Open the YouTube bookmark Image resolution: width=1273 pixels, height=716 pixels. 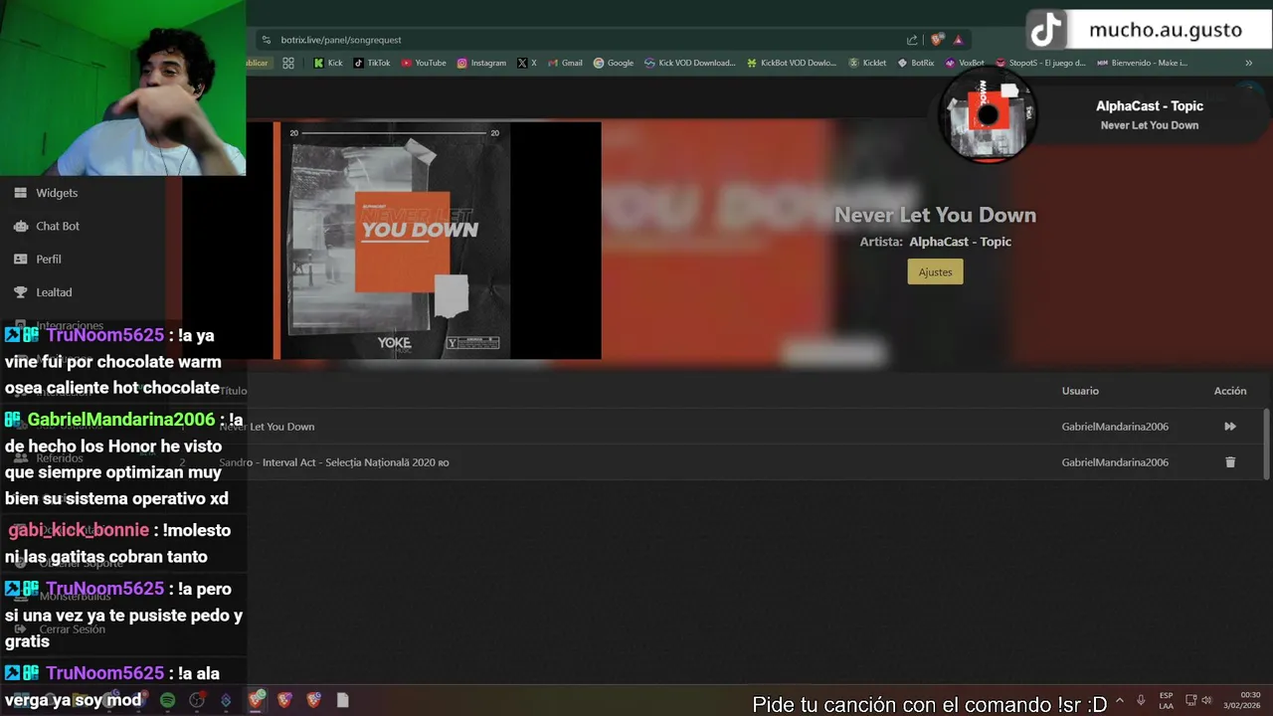click(x=424, y=63)
